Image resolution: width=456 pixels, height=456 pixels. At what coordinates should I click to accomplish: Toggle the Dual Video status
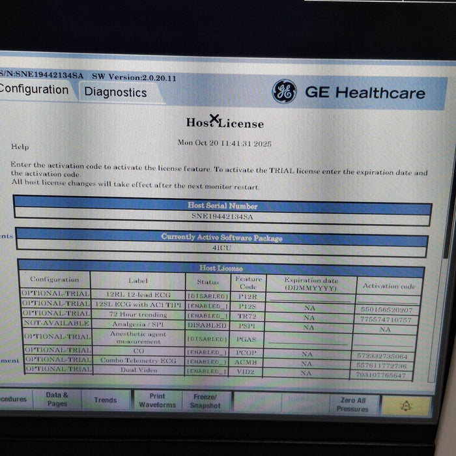207,371
